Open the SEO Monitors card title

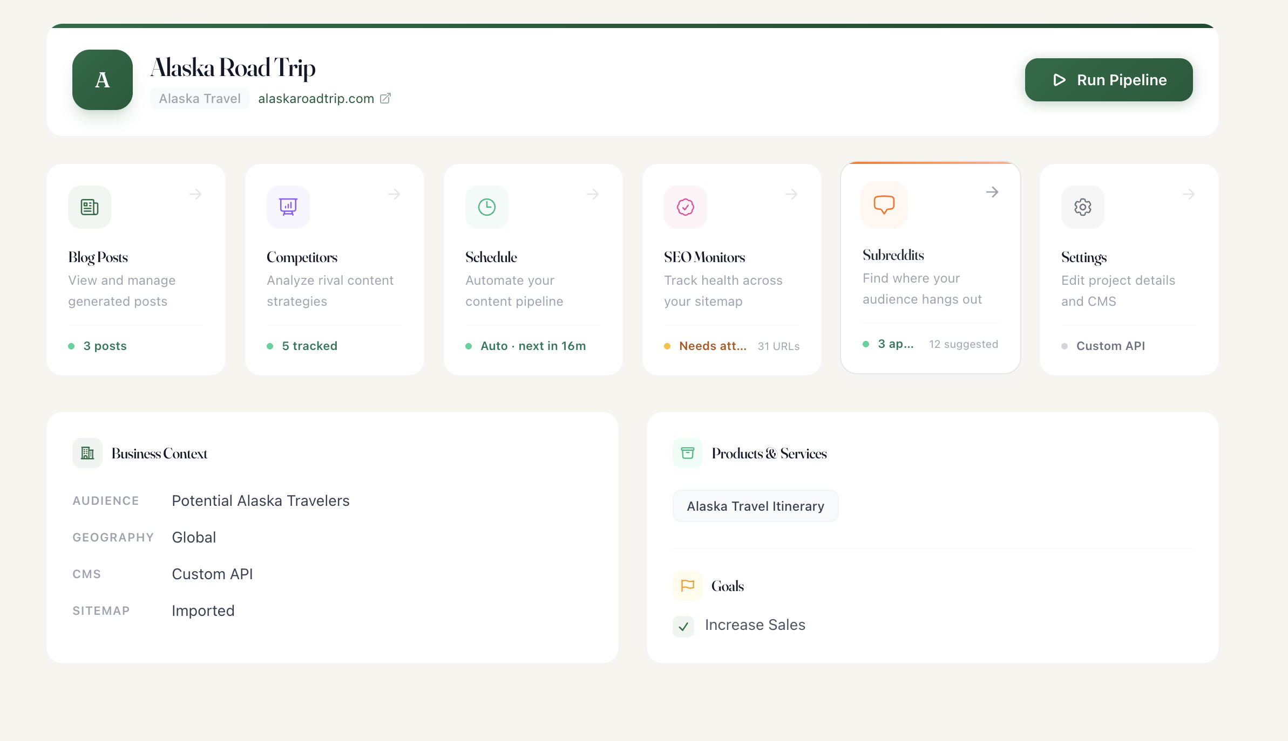click(704, 257)
